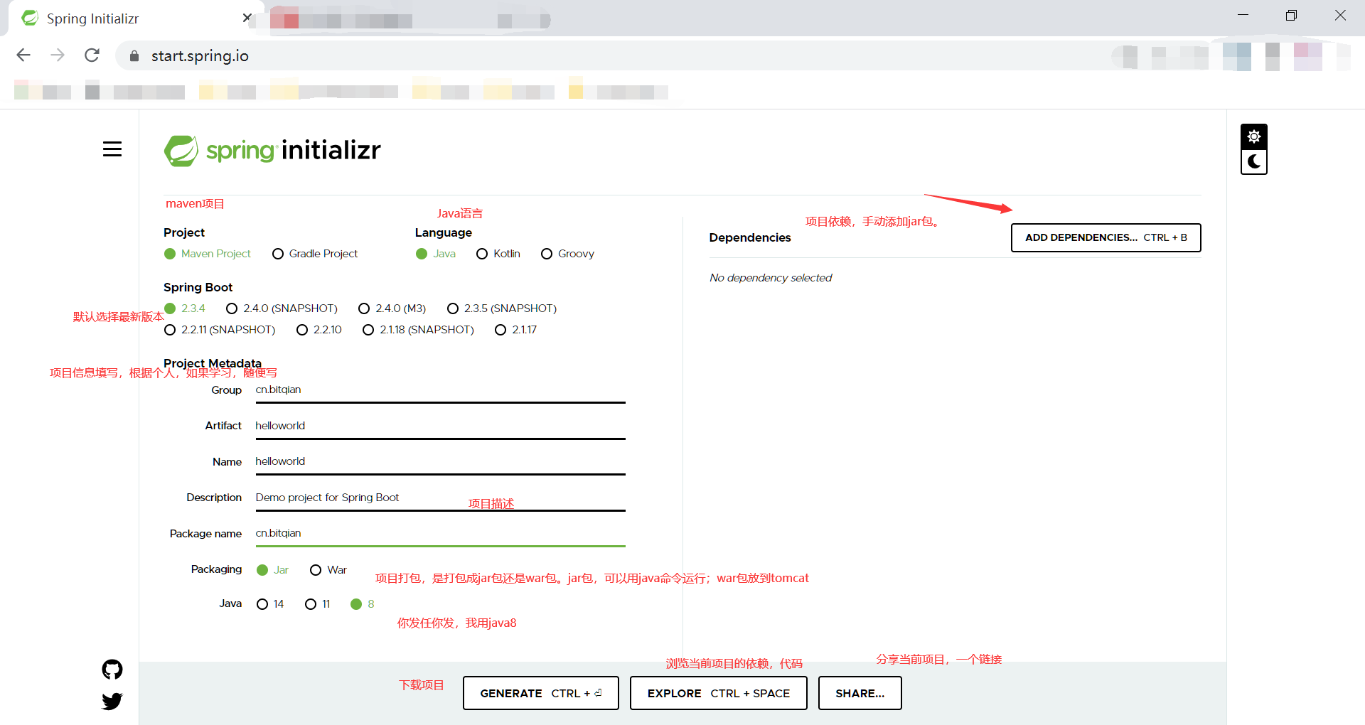Reload the page with refresh icon
1365x725 pixels.
(92, 55)
